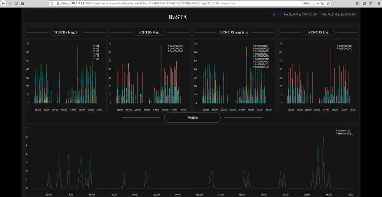The width and height of the screenshot is (382, 197).
Task: Reload the page with the refresh icon
Action: (x=16, y=3)
